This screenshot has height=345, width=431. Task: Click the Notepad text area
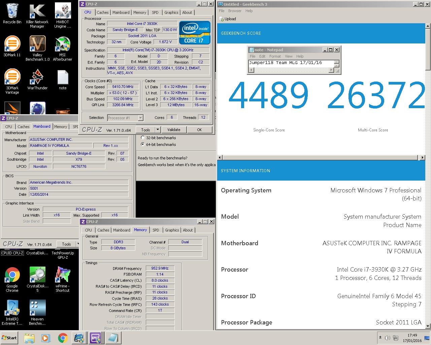pos(291,63)
